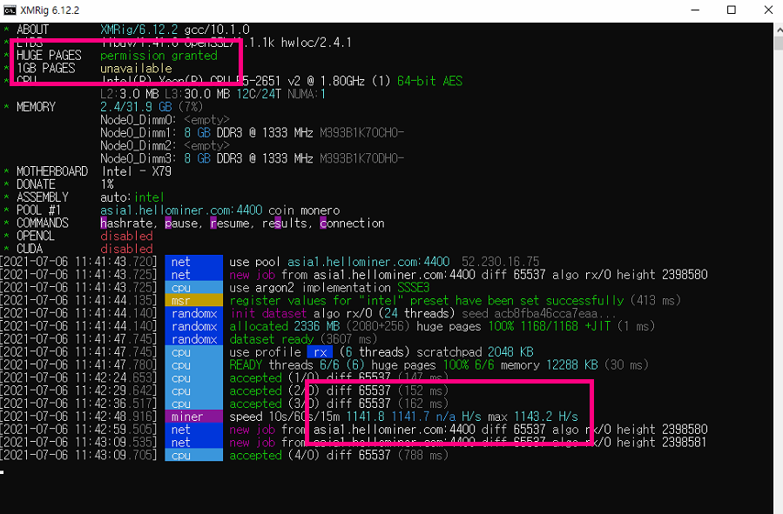Click the hashrate command text
This screenshot has width=783, height=514.
click(x=128, y=223)
